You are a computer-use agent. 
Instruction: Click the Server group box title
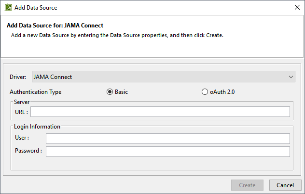point(22,103)
